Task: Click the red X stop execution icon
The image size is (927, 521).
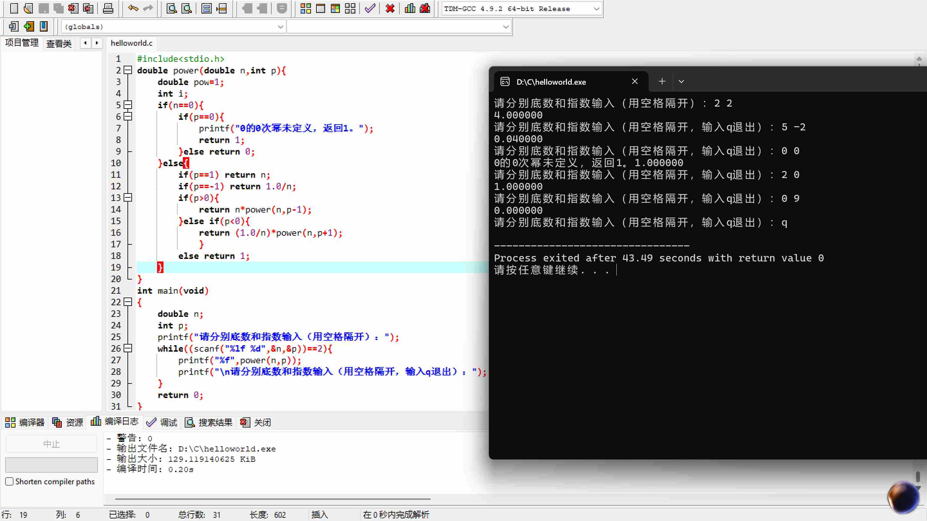Action: tap(390, 8)
